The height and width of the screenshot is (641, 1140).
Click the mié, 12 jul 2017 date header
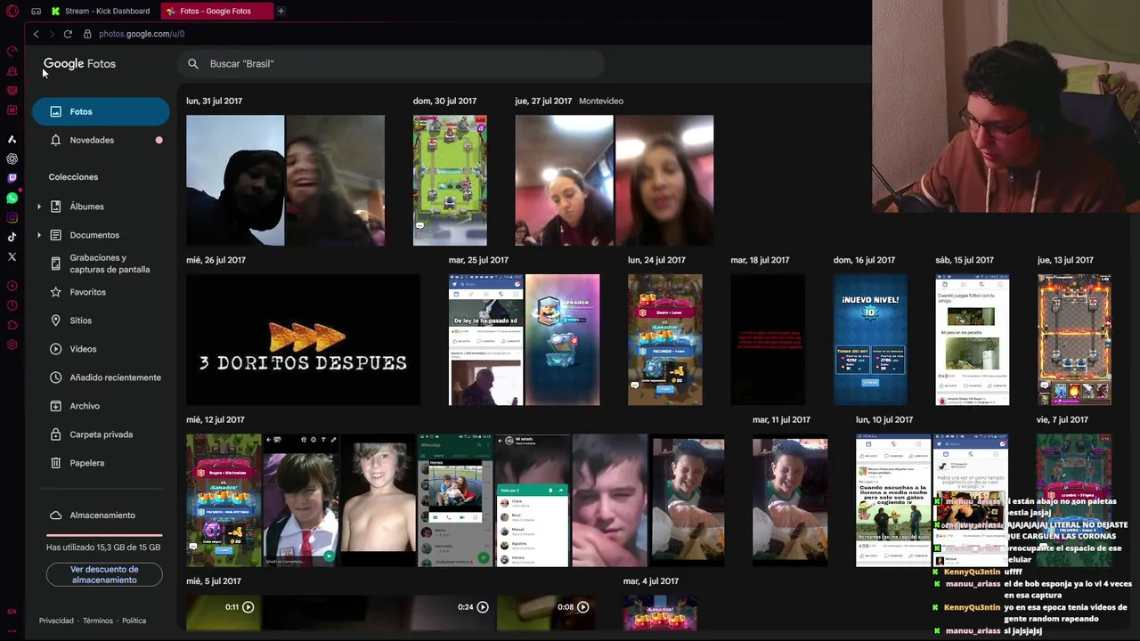pos(216,419)
